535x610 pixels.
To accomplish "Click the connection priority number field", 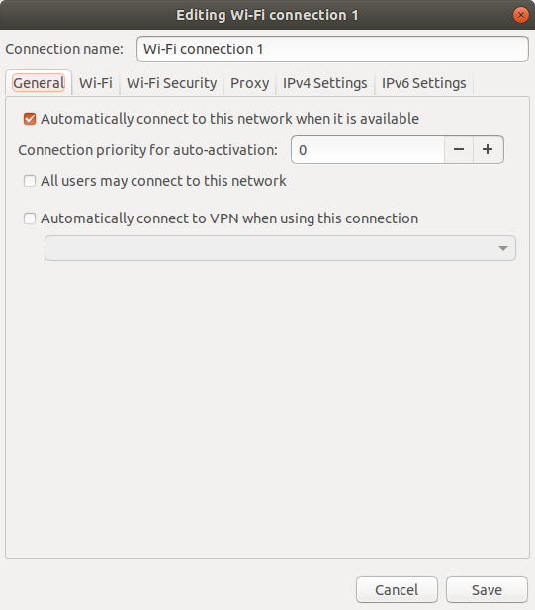I will [368, 149].
